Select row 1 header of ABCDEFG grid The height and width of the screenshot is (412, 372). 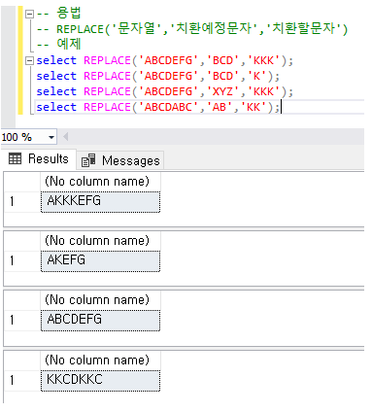22,320
